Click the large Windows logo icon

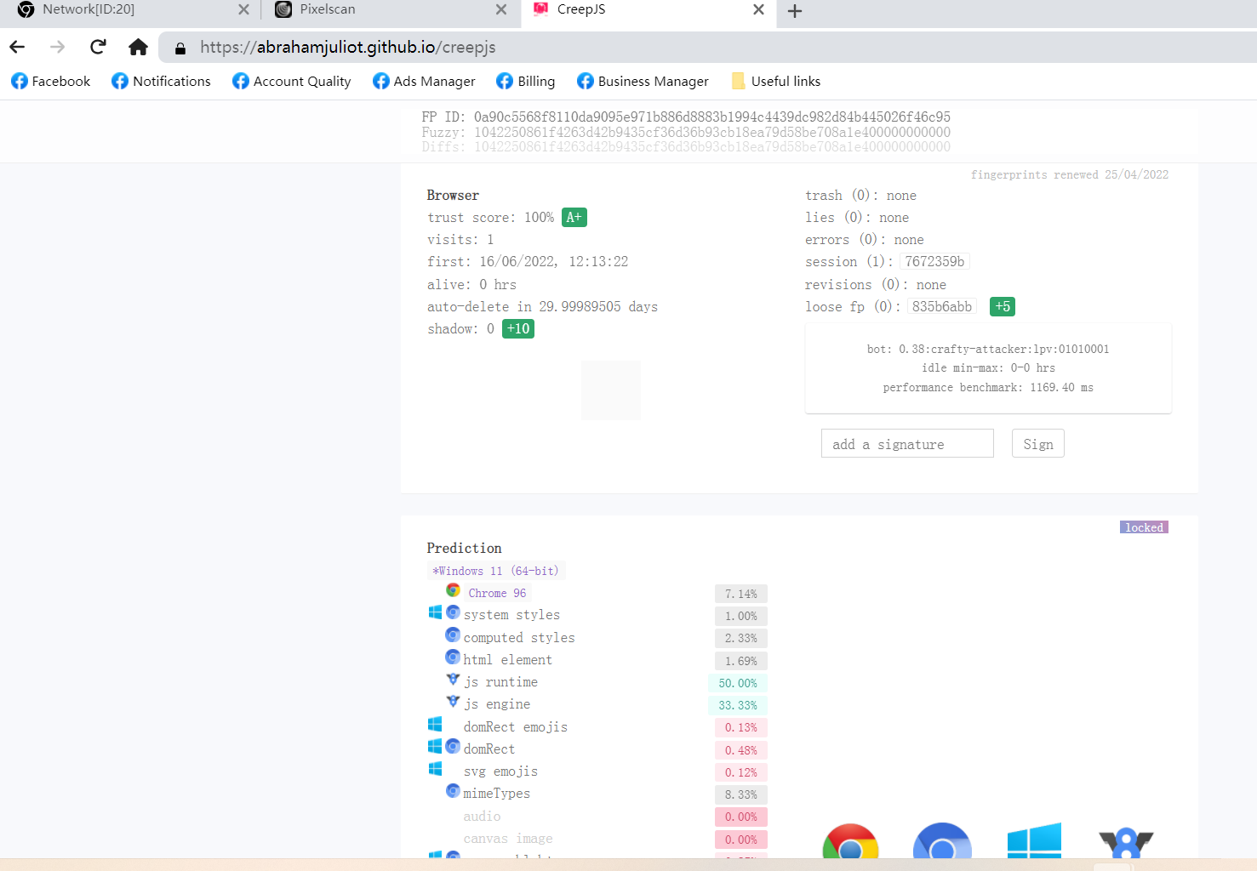click(x=1034, y=842)
